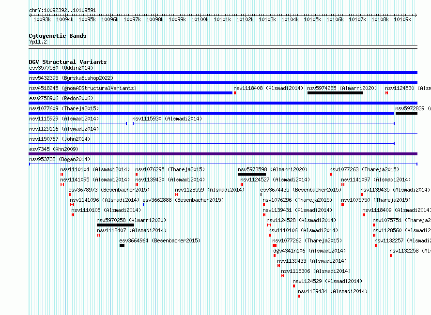
Task: Open esv3662888 (Besenbacher2015) variant
Action: [x=183, y=200]
